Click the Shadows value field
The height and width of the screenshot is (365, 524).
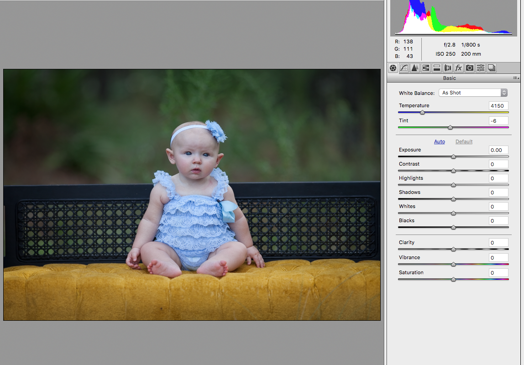click(498, 193)
